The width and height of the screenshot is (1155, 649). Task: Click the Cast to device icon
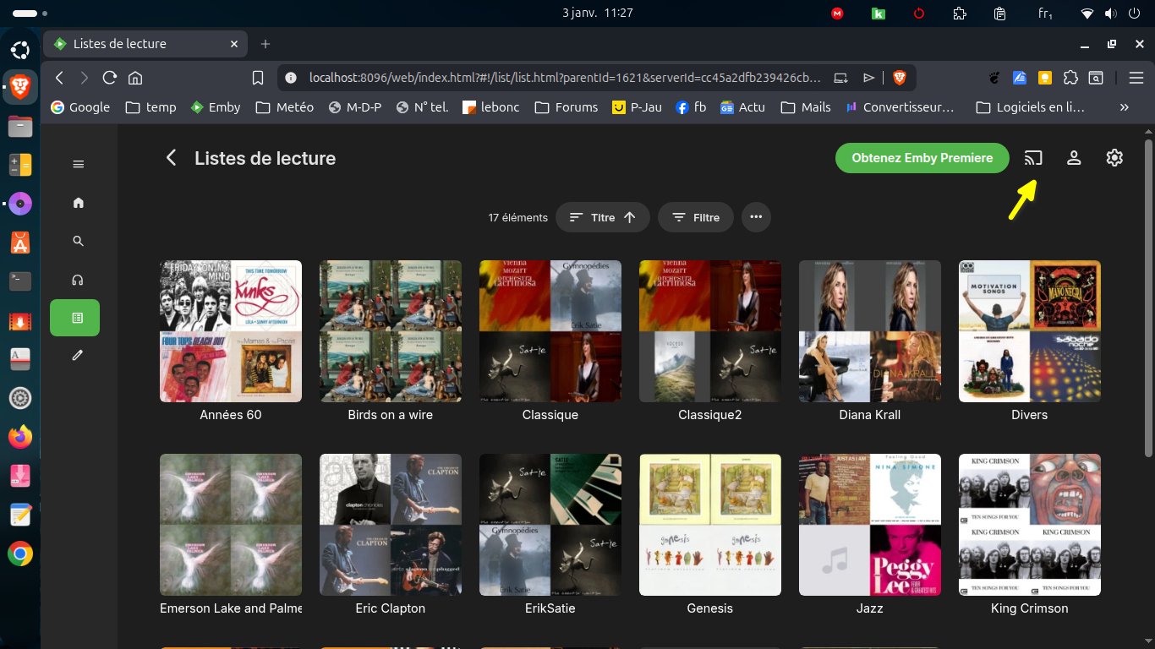pos(1032,158)
